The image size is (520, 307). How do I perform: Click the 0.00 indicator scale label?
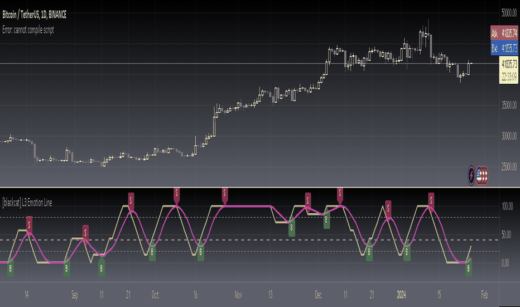click(x=505, y=263)
